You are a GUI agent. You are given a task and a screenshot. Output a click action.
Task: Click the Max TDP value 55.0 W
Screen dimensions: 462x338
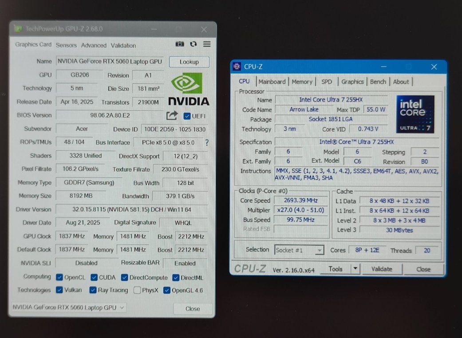[375, 109]
